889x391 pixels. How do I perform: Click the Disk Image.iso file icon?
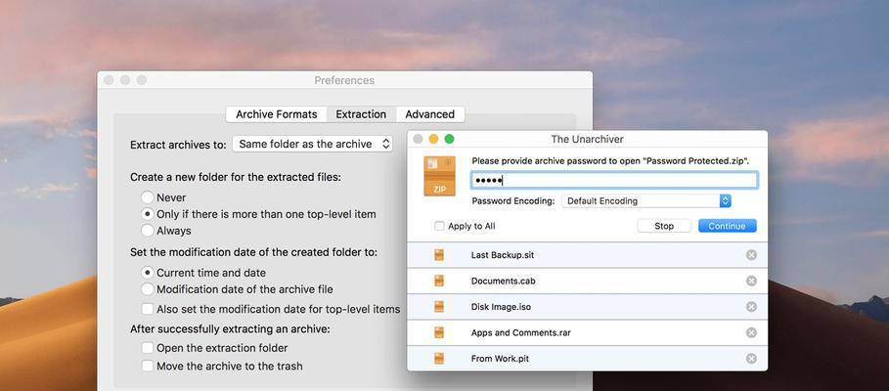[439, 307]
